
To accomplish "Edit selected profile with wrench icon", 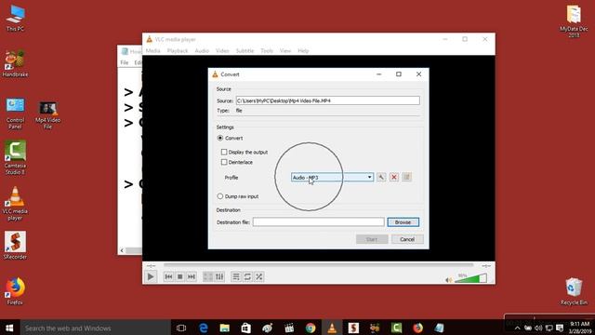I will pos(381,177).
